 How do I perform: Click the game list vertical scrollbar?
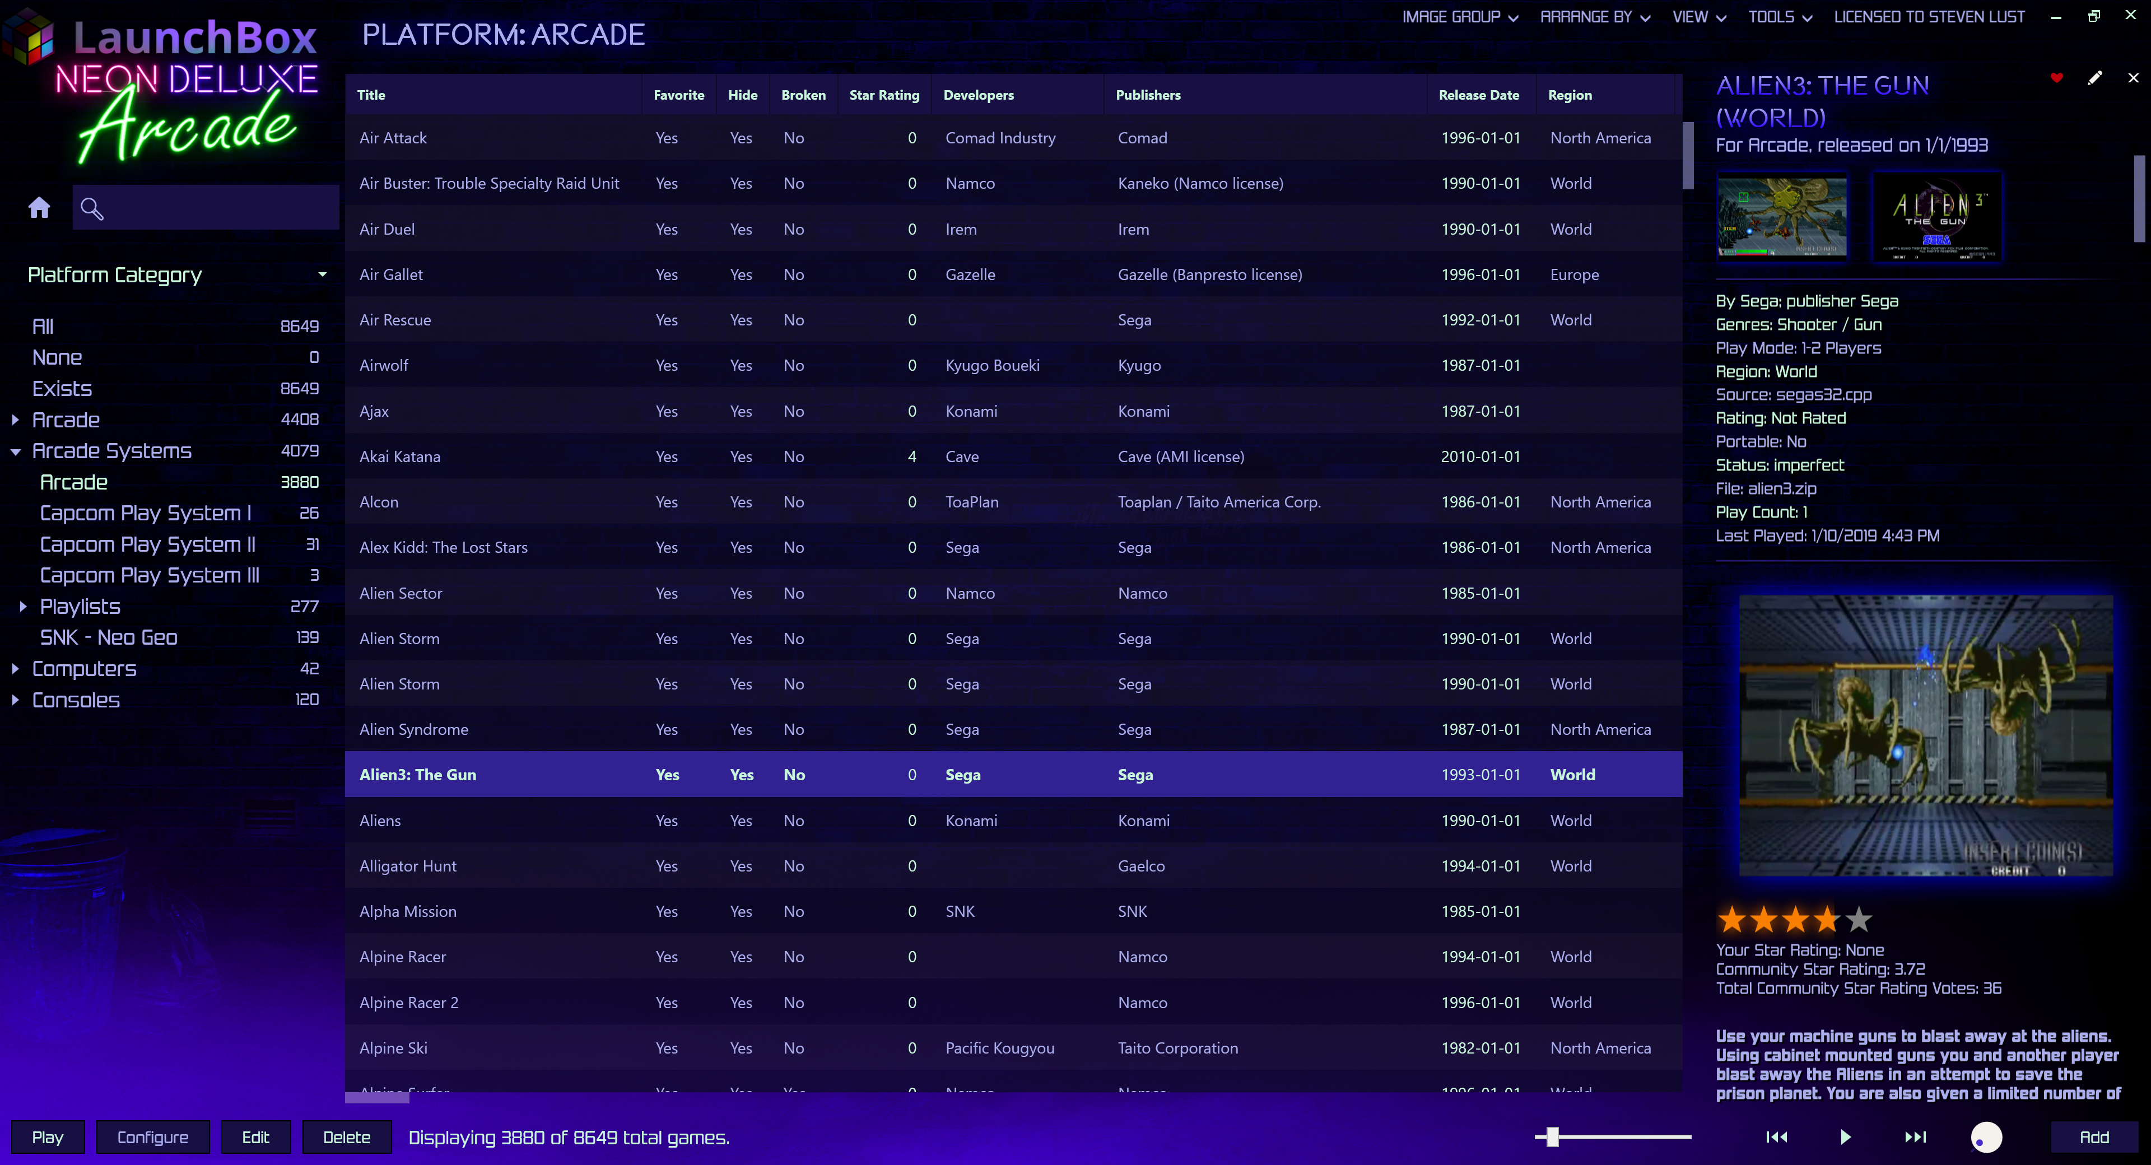click(1688, 155)
